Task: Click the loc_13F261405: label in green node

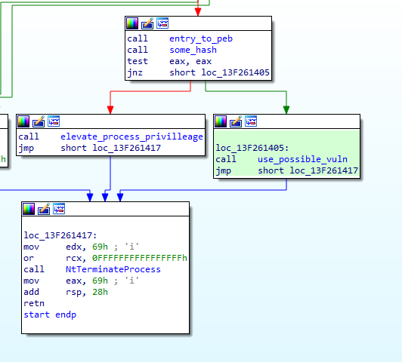Action: click(252, 148)
